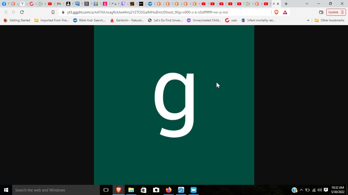Screen dimensions: 348x195
Task: Open the volume control
Action: (x=320, y=190)
